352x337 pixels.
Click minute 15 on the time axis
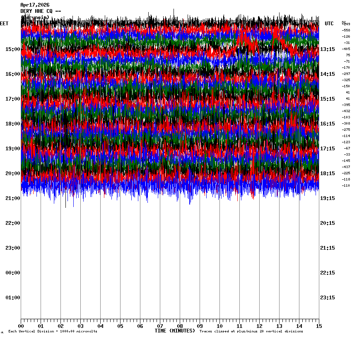(319, 326)
